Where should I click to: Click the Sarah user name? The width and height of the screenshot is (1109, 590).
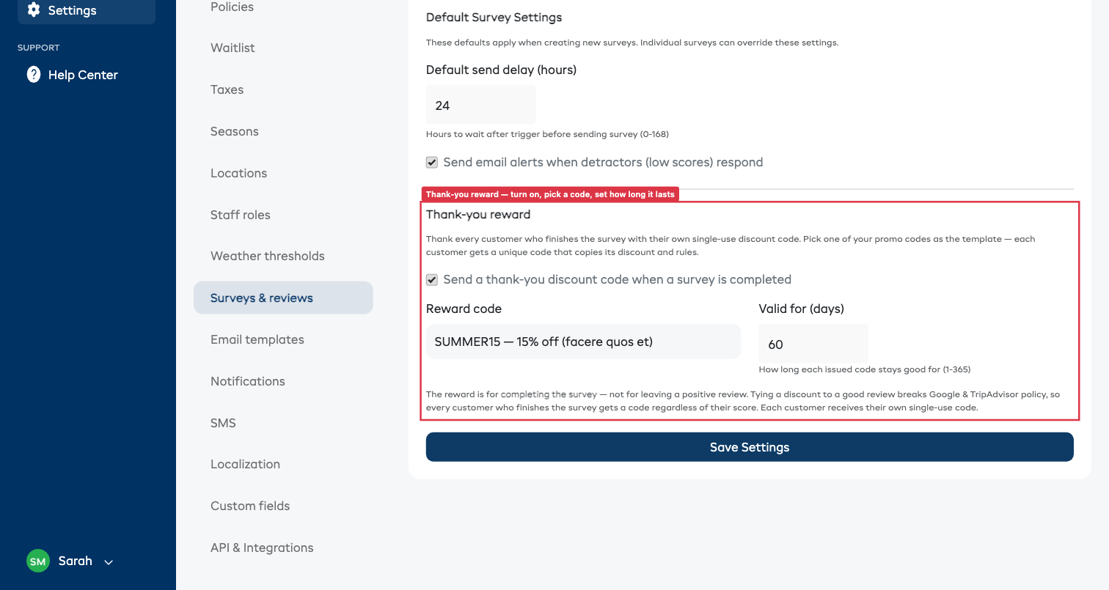coord(76,561)
